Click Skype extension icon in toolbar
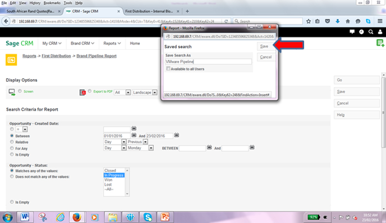Image resolution: width=386 pixels, height=223 pixels. coord(368,21)
